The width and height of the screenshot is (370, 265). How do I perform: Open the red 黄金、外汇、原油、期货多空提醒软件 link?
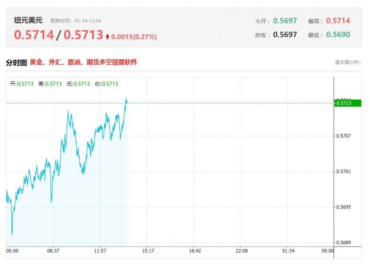pyautogui.click(x=84, y=62)
